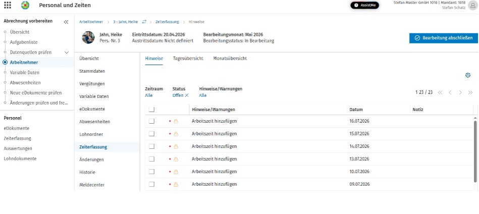Click the Wolters Kluwer logo icon
Screen dimensions: 479x214
point(25,5)
